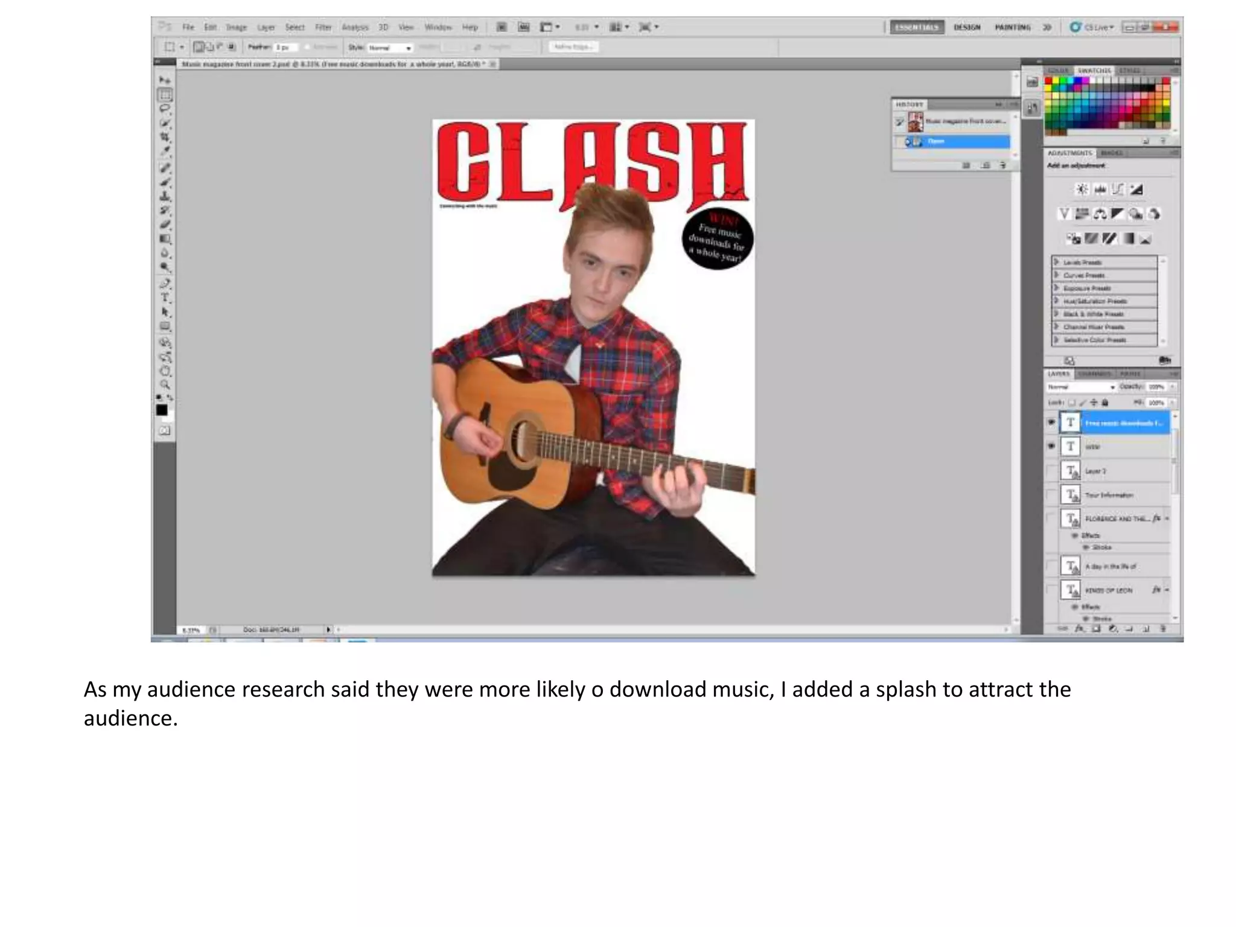The width and height of the screenshot is (1236, 927).
Task: Select the Gradient tool
Action: click(165, 239)
